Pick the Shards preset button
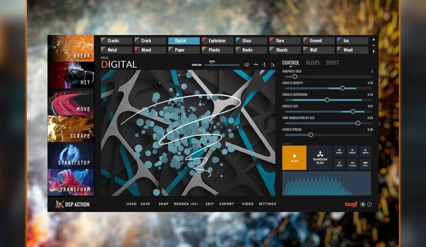This screenshot has height=247, width=426. (x=285, y=50)
